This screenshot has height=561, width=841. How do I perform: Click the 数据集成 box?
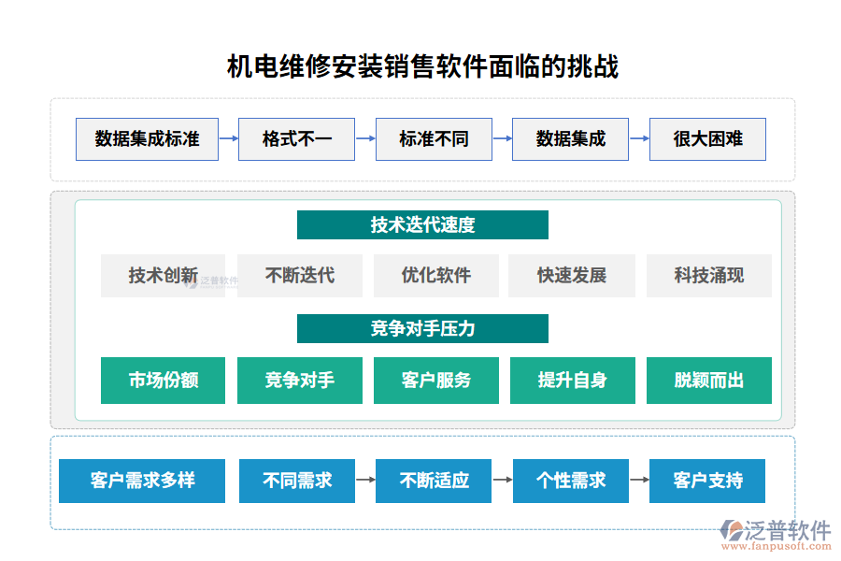(x=571, y=138)
